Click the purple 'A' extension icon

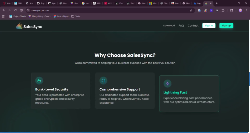point(211,10)
